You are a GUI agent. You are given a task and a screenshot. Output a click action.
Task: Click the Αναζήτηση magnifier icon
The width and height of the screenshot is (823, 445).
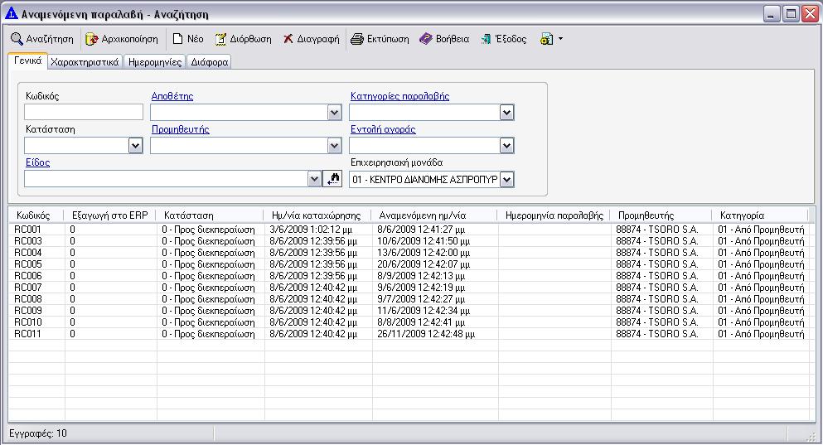17,39
